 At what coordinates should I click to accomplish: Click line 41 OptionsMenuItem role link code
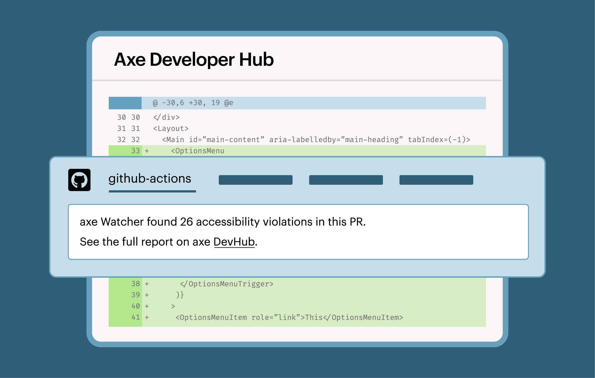(289, 317)
